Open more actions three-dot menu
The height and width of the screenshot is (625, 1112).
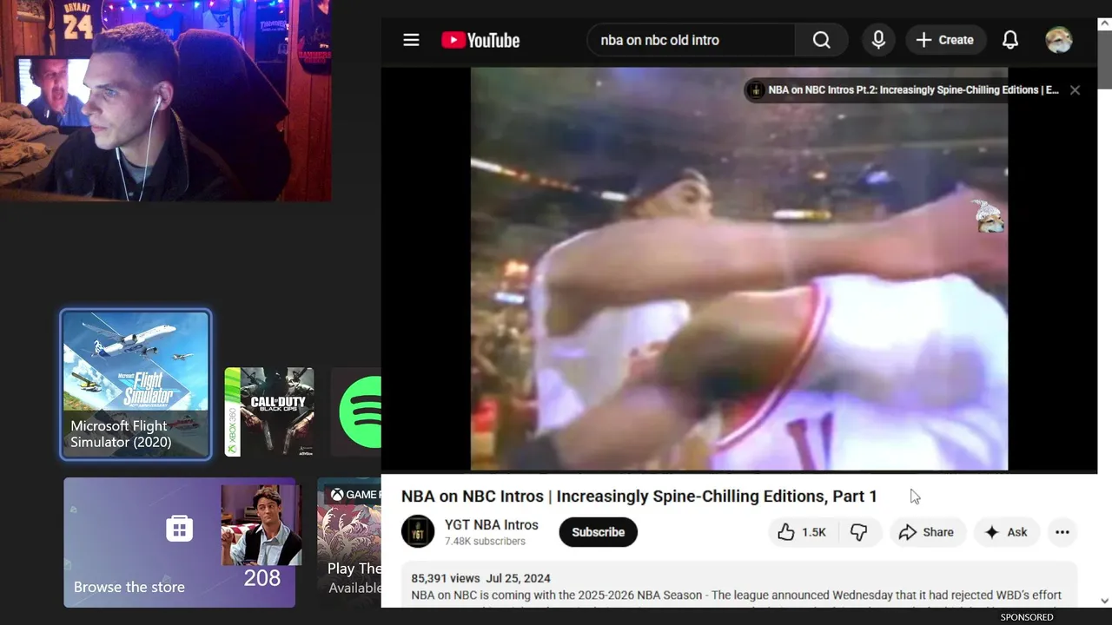(1062, 532)
